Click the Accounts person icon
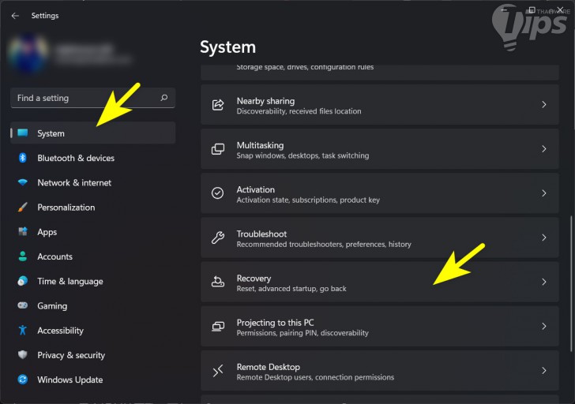 pyautogui.click(x=23, y=256)
